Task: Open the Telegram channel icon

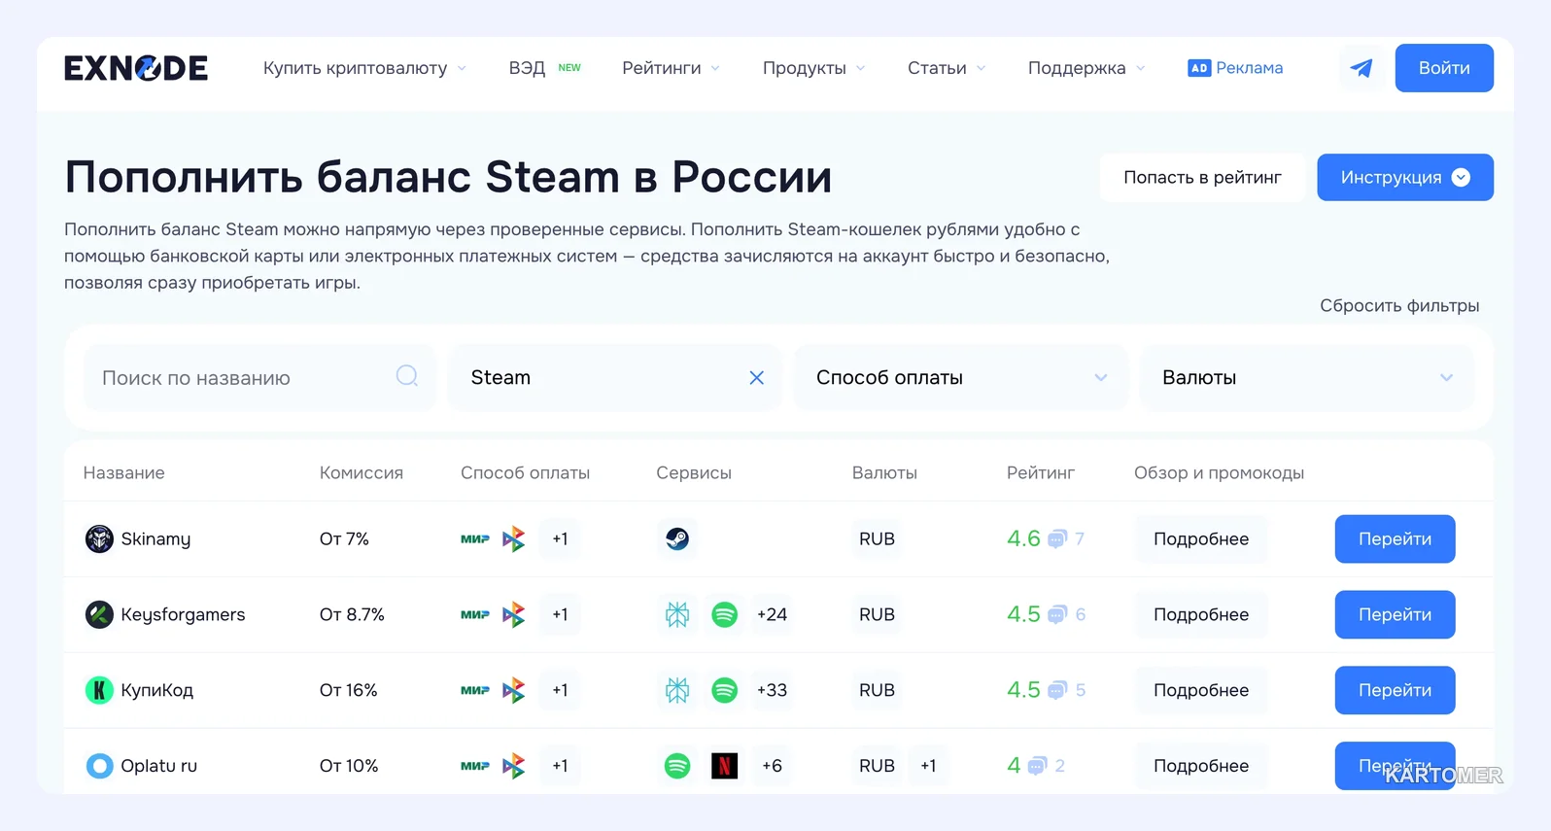Action: pyautogui.click(x=1361, y=68)
